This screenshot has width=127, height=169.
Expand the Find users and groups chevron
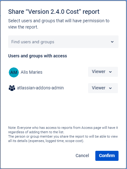click(x=112, y=42)
